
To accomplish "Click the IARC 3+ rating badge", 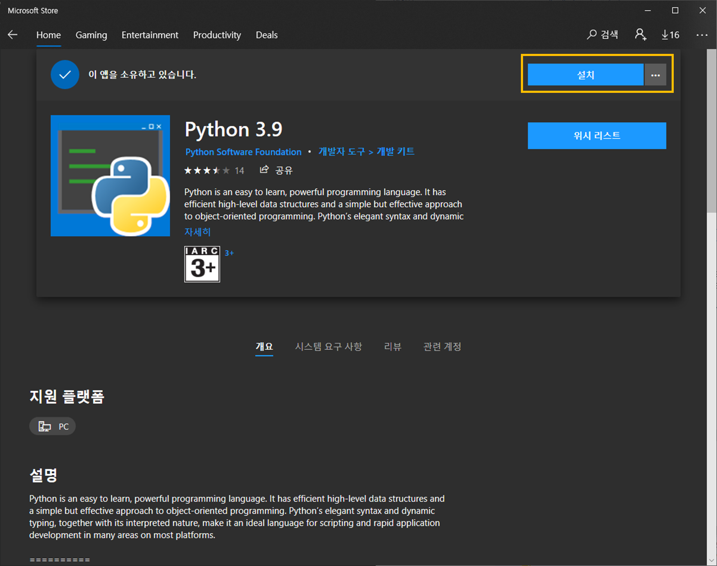I will (202, 264).
